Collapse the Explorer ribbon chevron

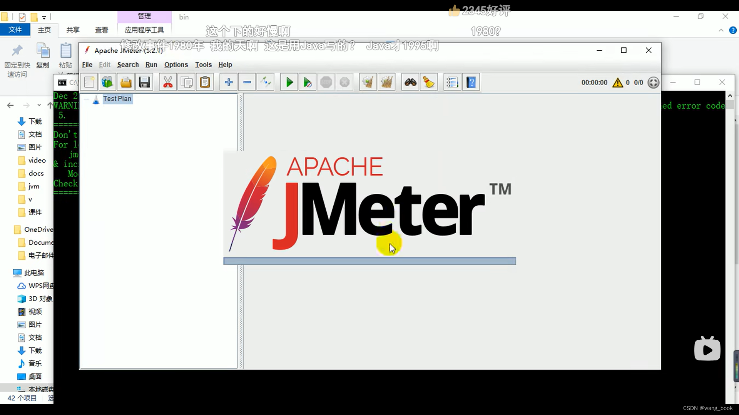coord(721,30)
